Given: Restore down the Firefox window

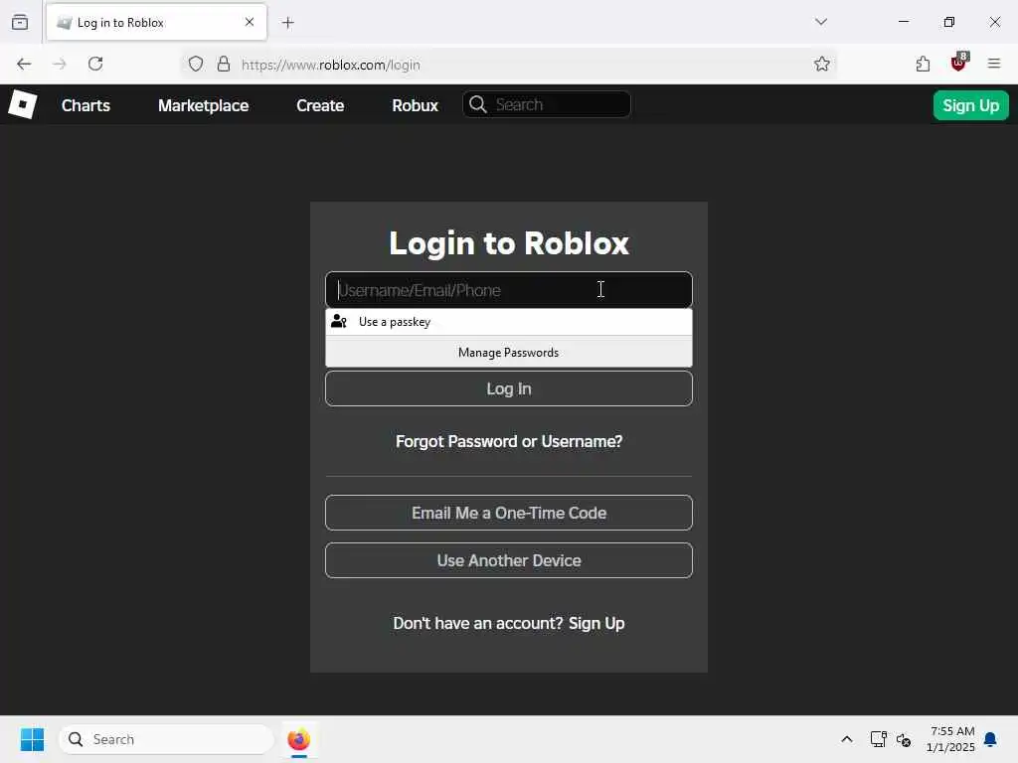Looking at the screenshot, I should coord(949,22).
